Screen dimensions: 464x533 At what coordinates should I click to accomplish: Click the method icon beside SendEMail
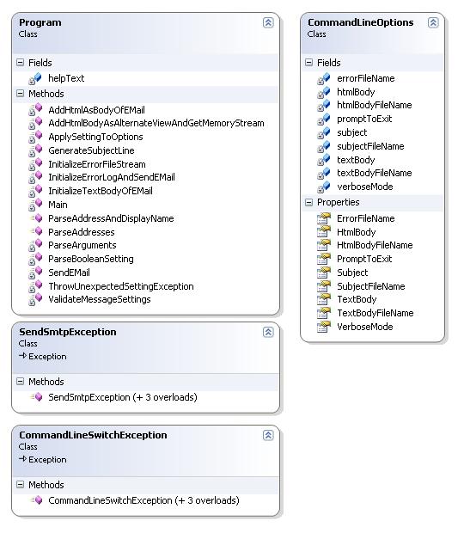coord(35,273)
